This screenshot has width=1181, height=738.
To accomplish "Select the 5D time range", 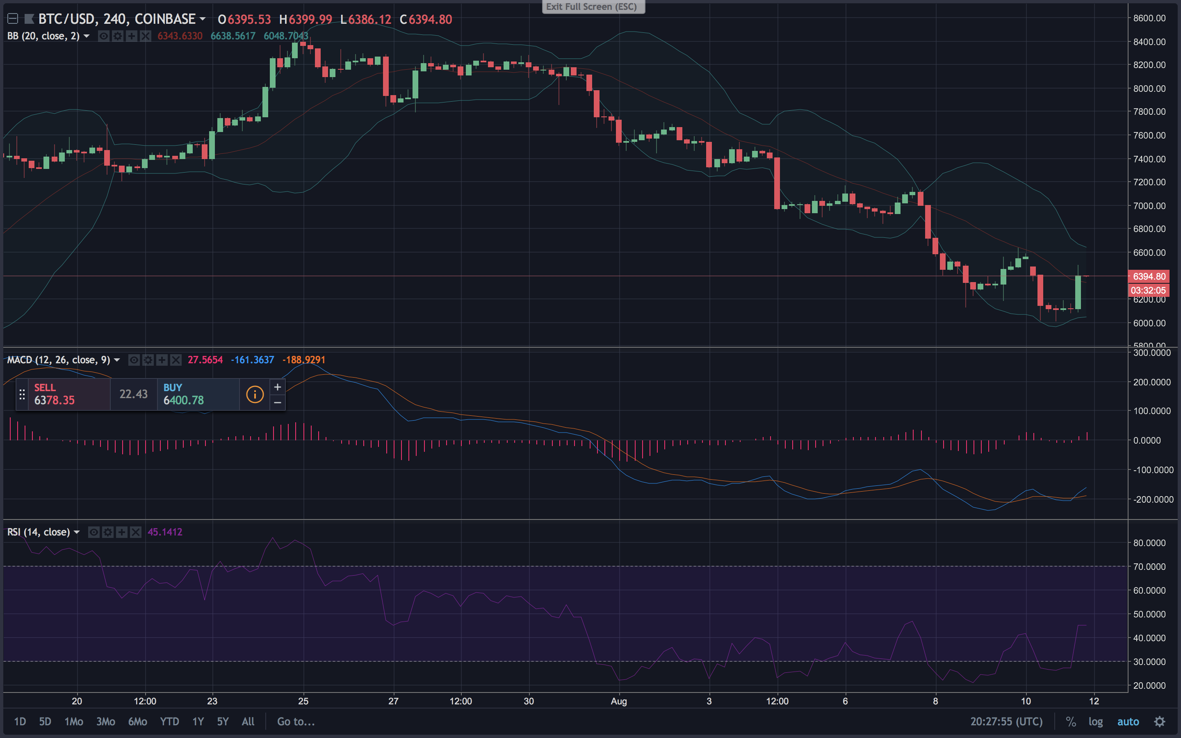I will point(45,722).
